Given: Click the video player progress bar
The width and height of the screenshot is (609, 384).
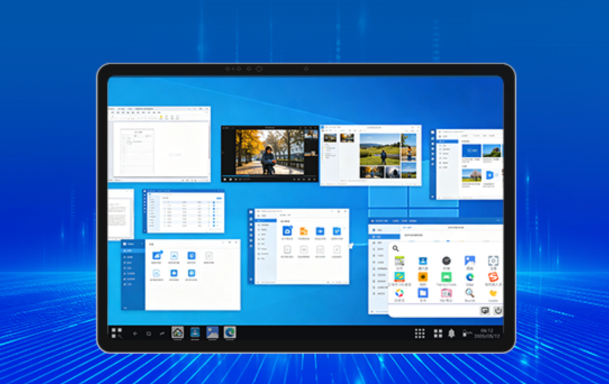Looking at the screenshot, I should click(x=270, y=176).
